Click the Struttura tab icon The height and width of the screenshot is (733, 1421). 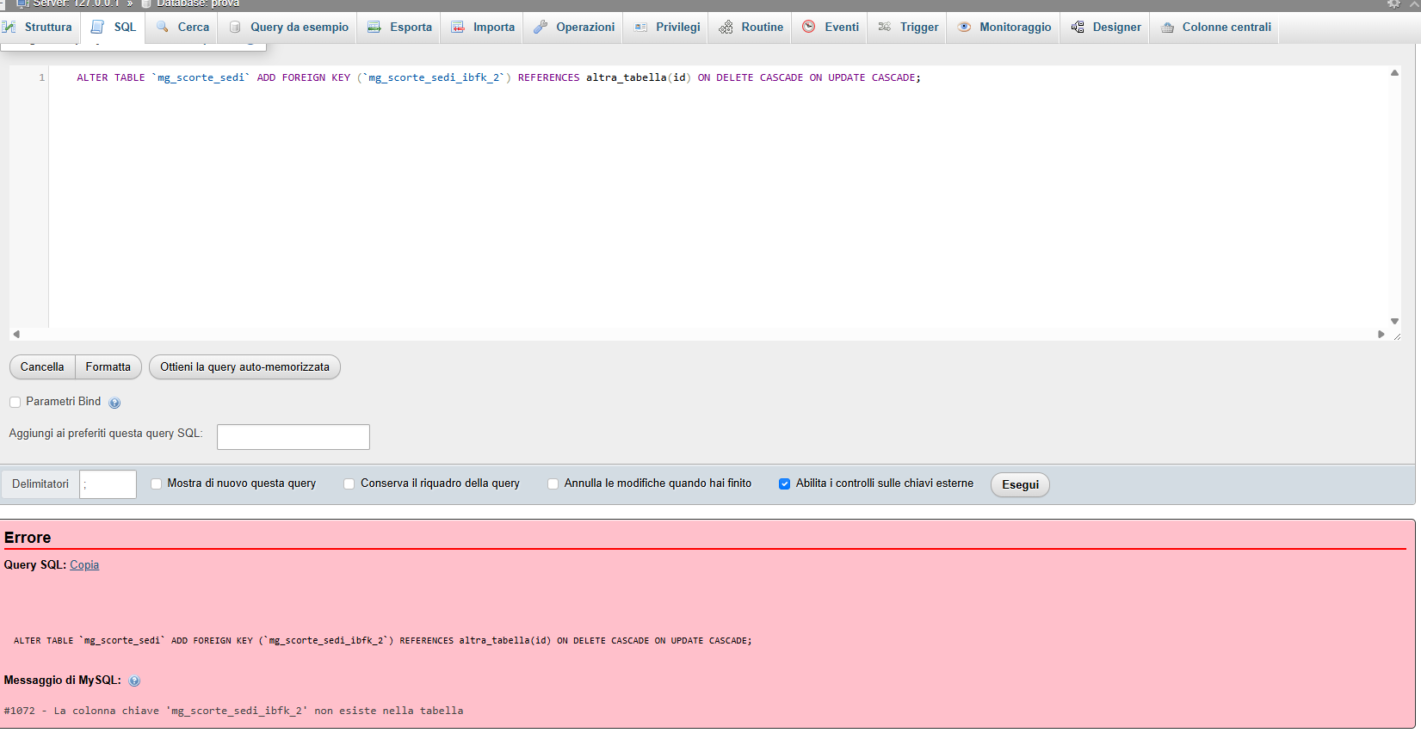[x=9, y=28]
